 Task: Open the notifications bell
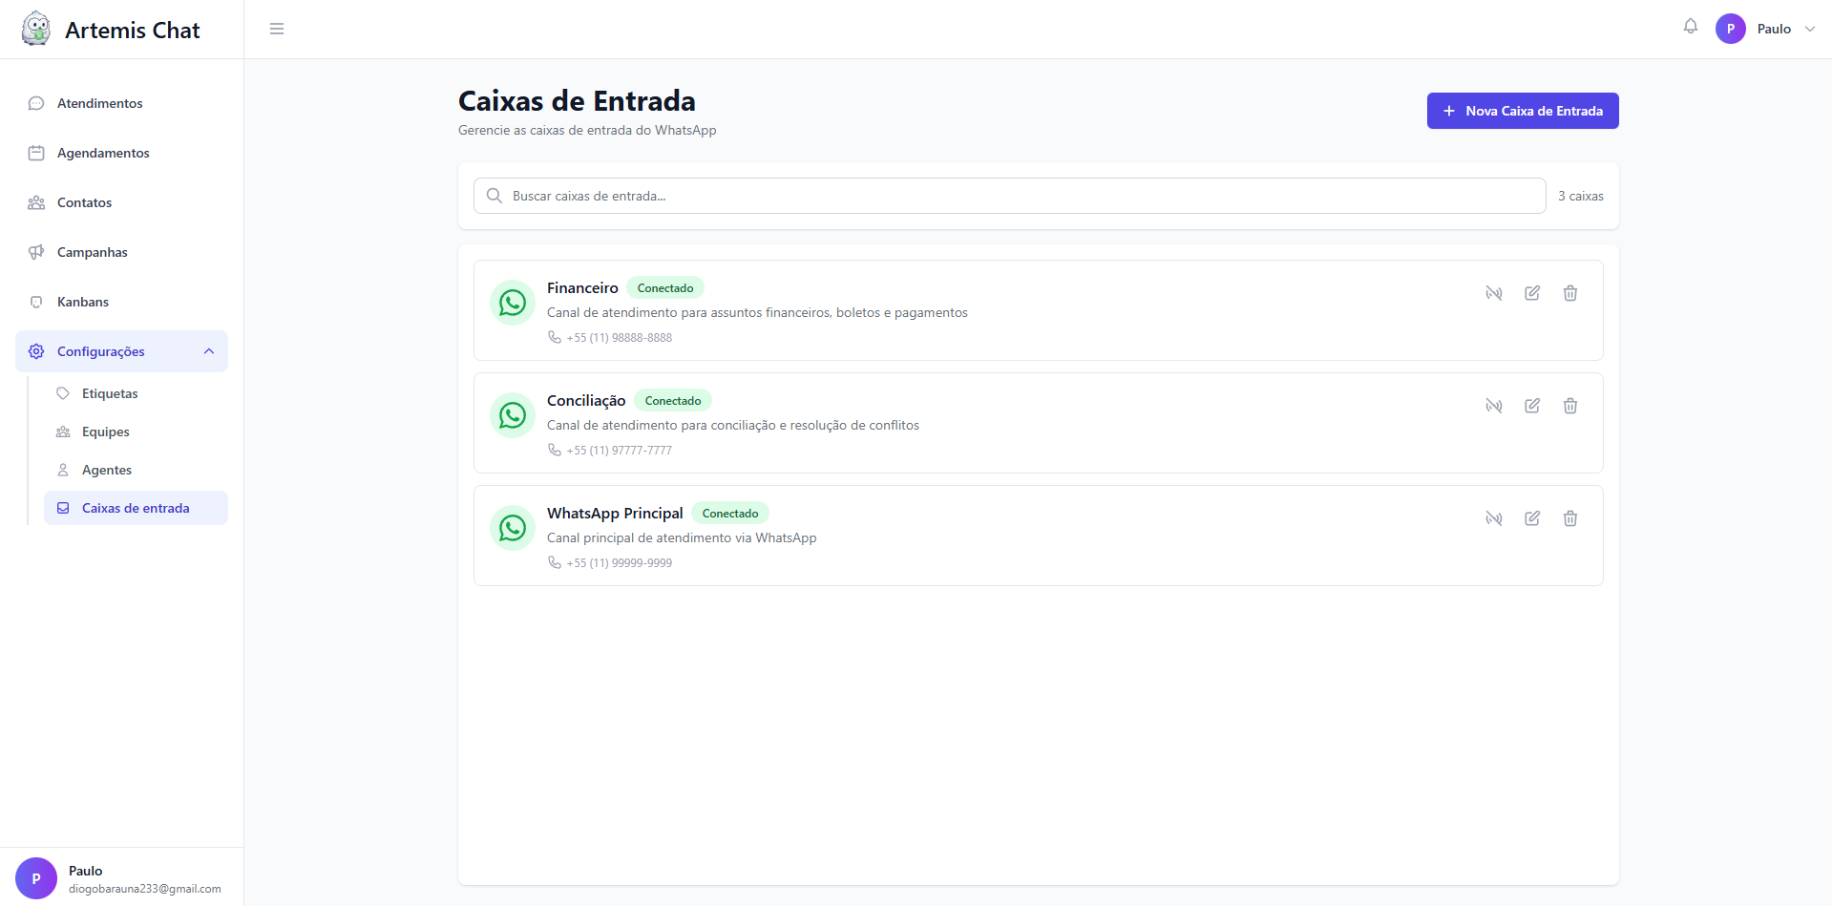click(1690, 27)
